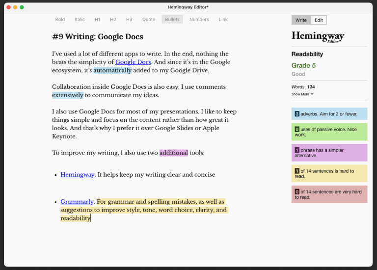Click the yellow hard to read card

[x=329, y=174]
